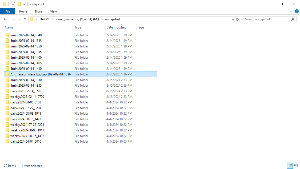Expand the ribbon with the chevron
The height and width of the screenshot is (169, 300).
(x=291, y=11)
